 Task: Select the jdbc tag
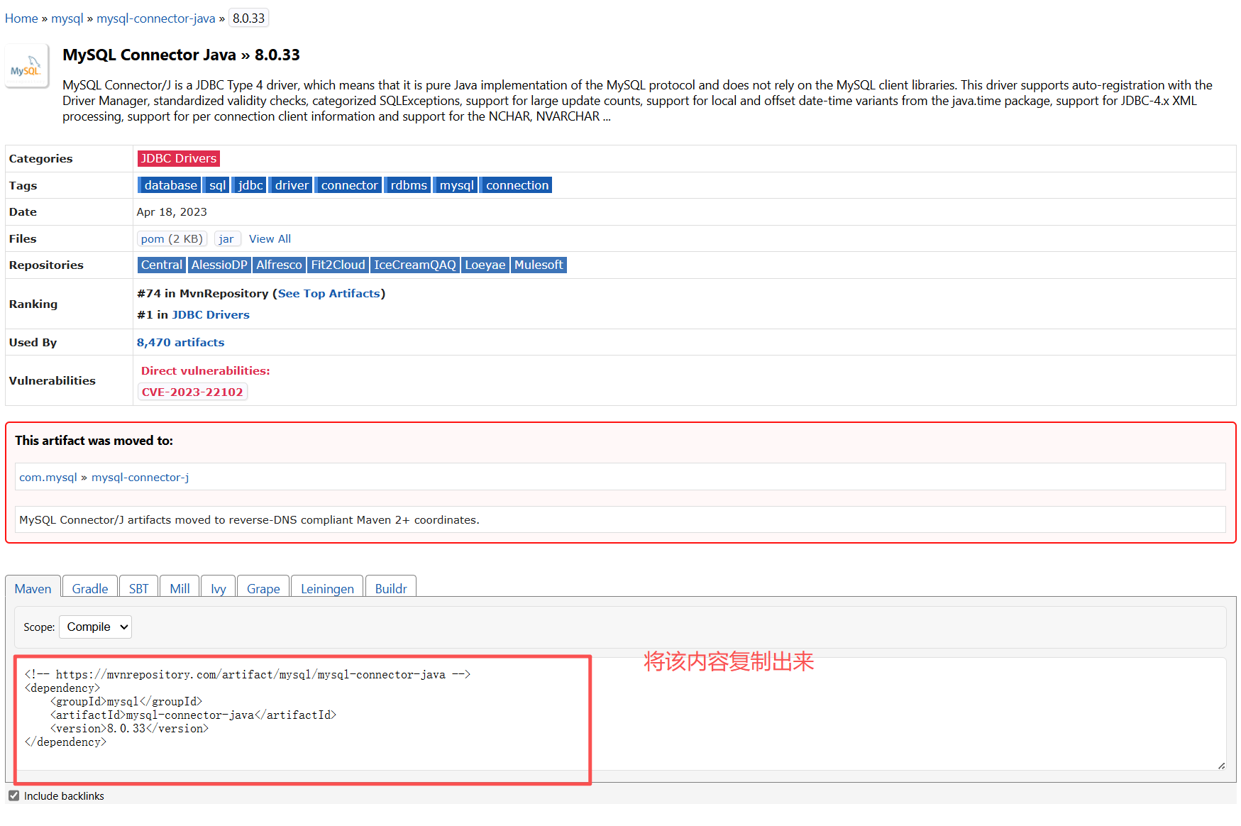(250, 185)
